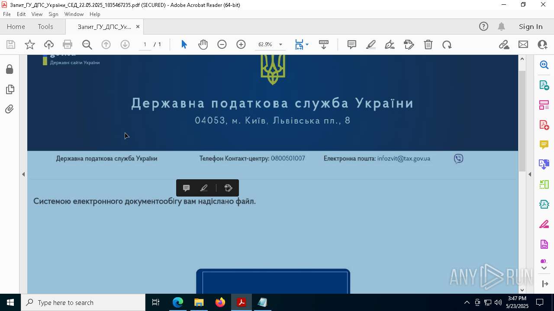This screenshot has height=311, width=554.
Task: Open the attachments paperclip panel
Action: 10,109
